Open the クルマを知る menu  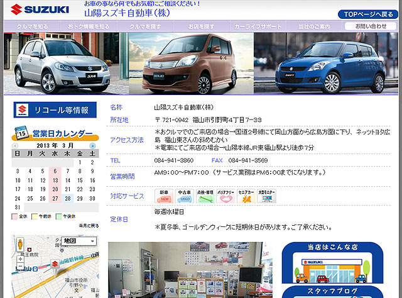(x=32, y=26)
